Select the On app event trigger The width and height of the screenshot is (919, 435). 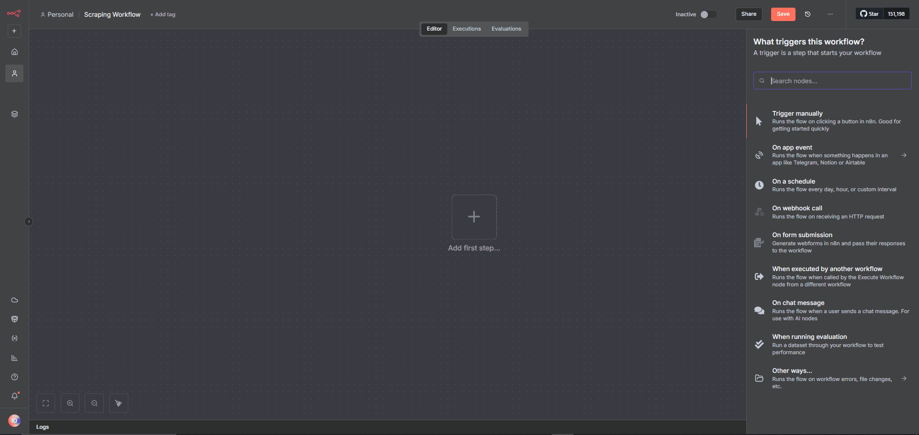(x=832, y=155)
